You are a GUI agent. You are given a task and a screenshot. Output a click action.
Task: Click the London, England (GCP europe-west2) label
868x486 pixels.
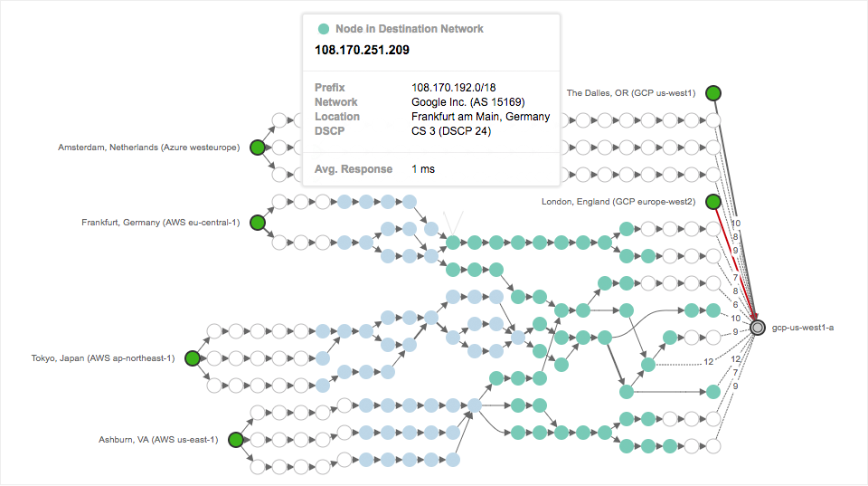(x=618, y=202)
